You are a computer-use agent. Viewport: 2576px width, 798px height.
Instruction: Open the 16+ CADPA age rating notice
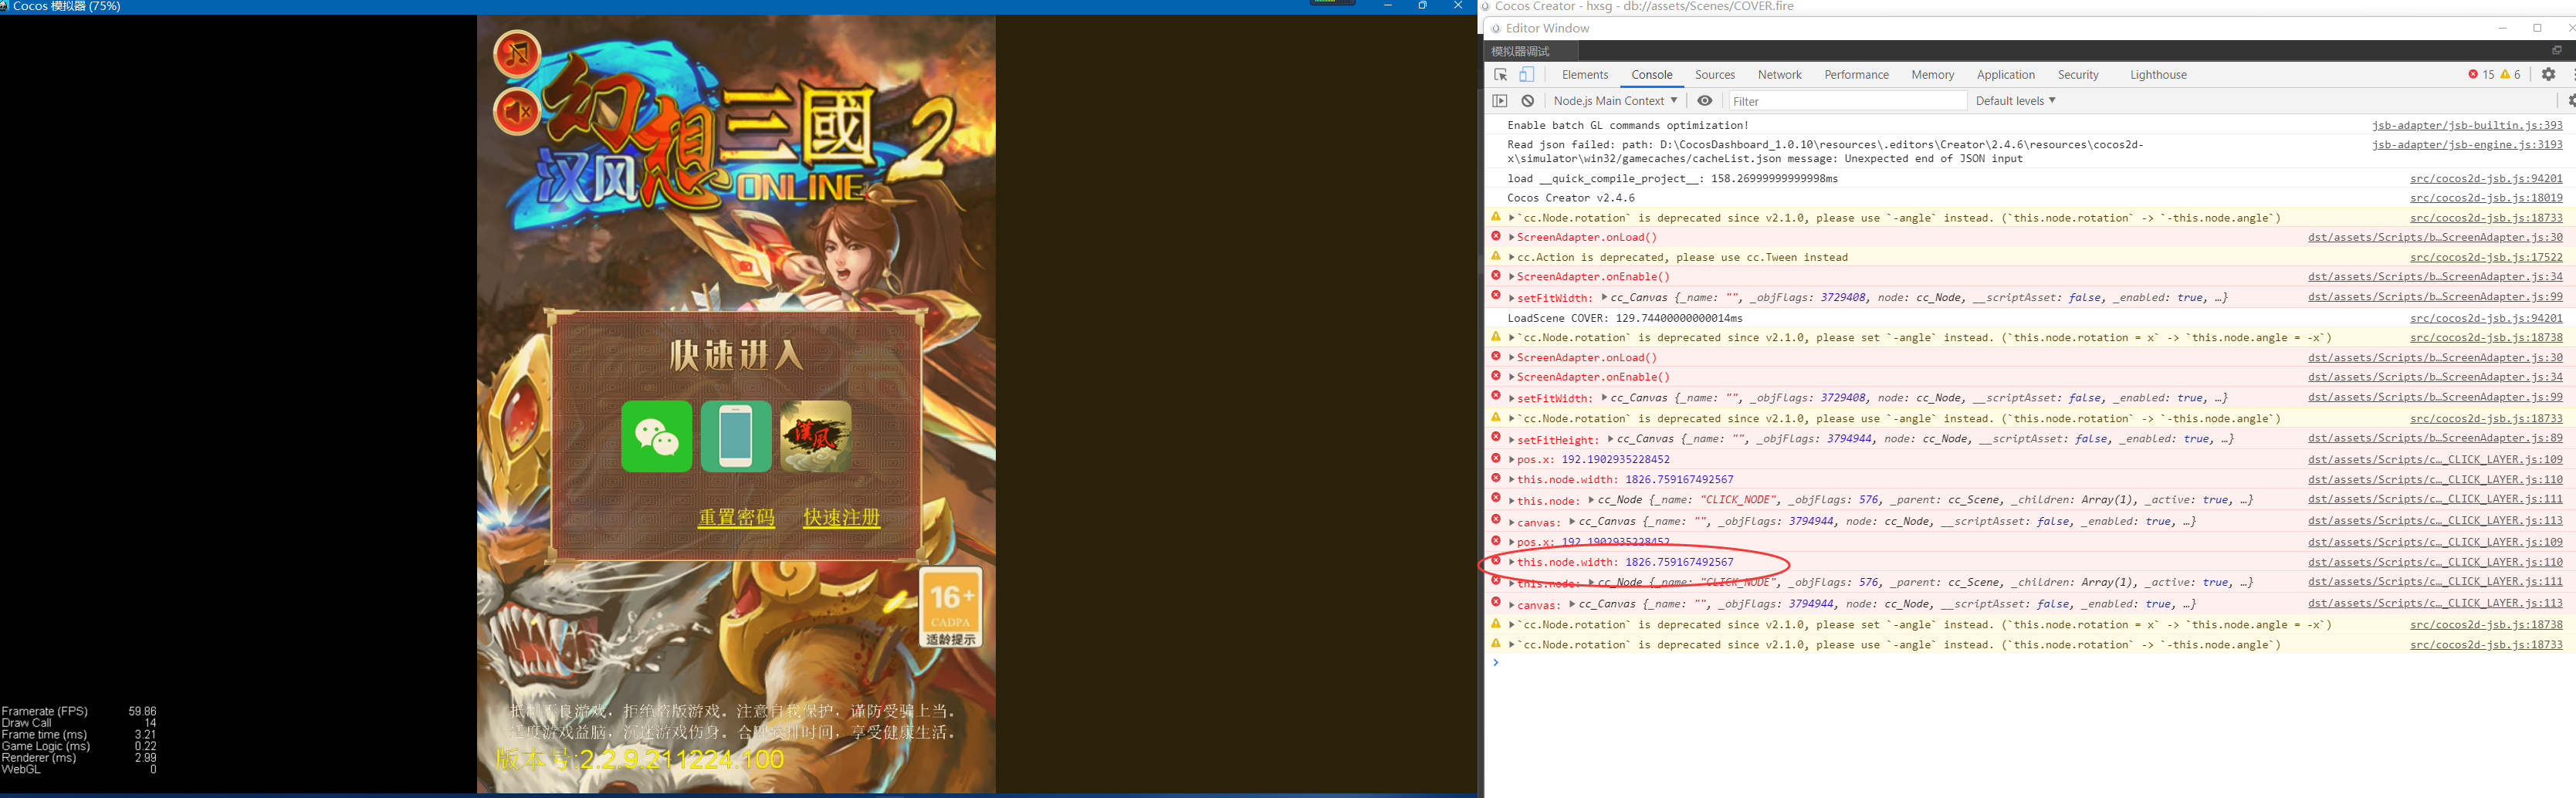(950, 607)
